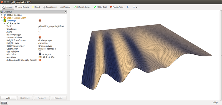Uncheck the GridMap display checkbox

coord(40,21)
